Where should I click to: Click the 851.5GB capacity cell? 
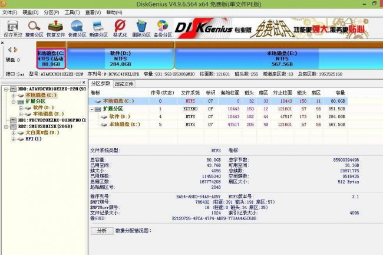(336, 109)
